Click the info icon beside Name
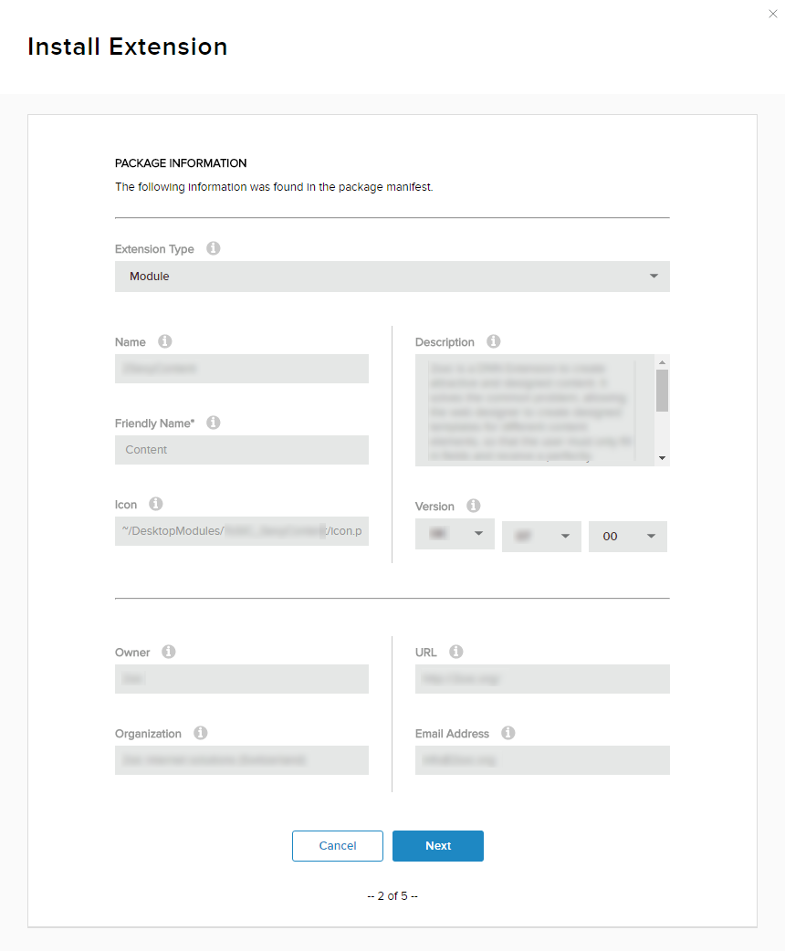The height and width of the screenshot is (951, 785). 165,341
